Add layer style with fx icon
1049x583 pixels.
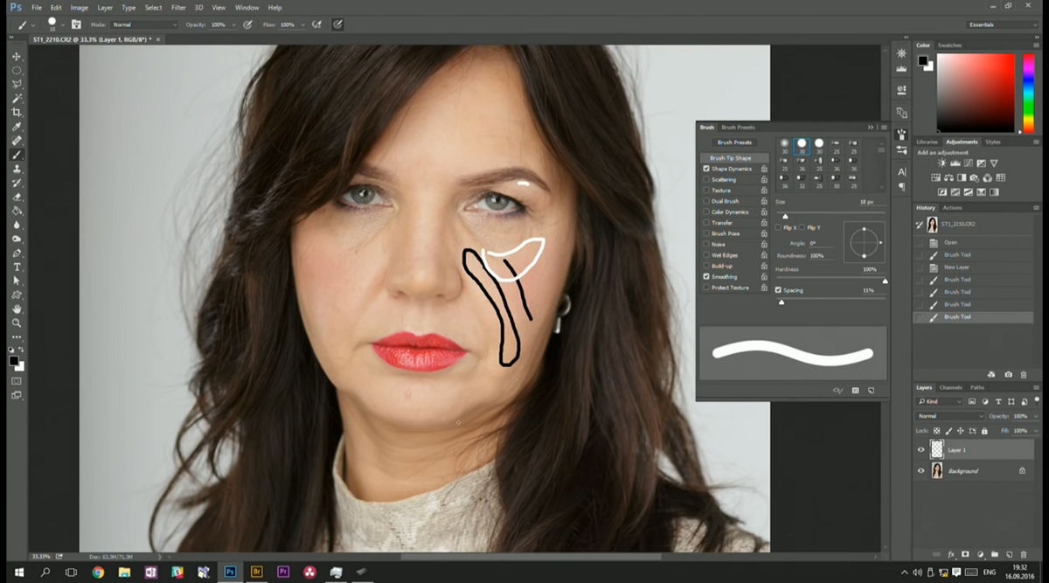951,555
